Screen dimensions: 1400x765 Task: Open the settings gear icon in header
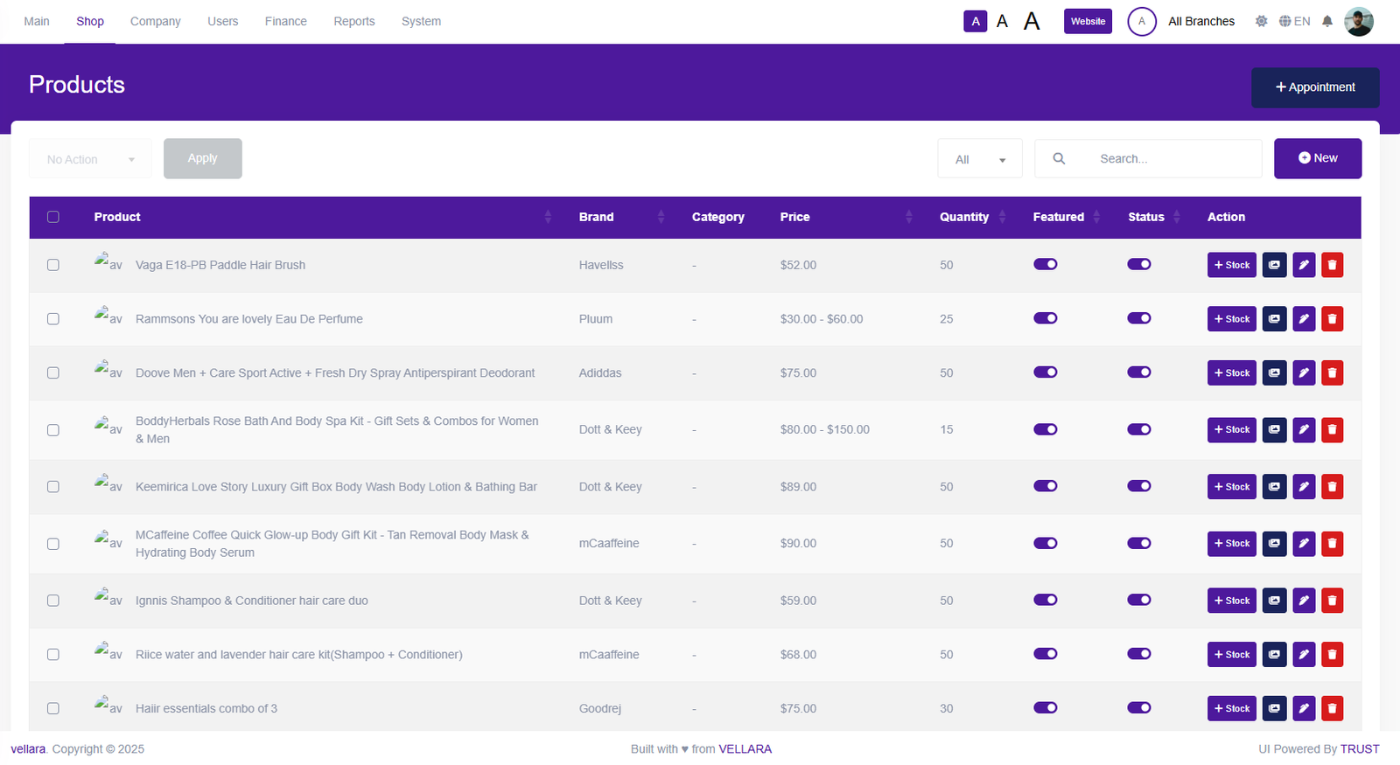pos(1261,22)
